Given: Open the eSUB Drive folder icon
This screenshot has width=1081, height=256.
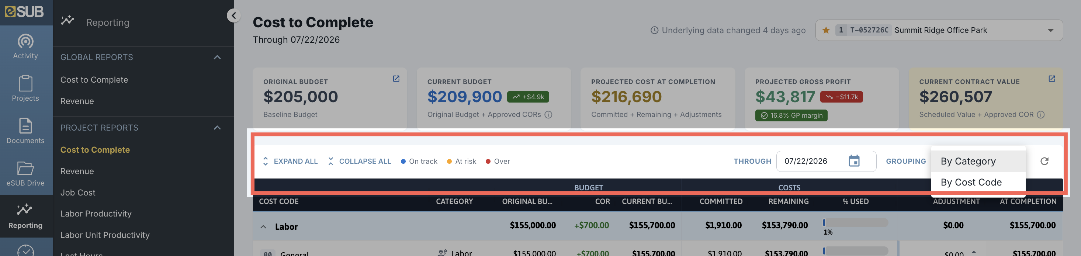Looking at the screenshot, I should click(25, 168).
